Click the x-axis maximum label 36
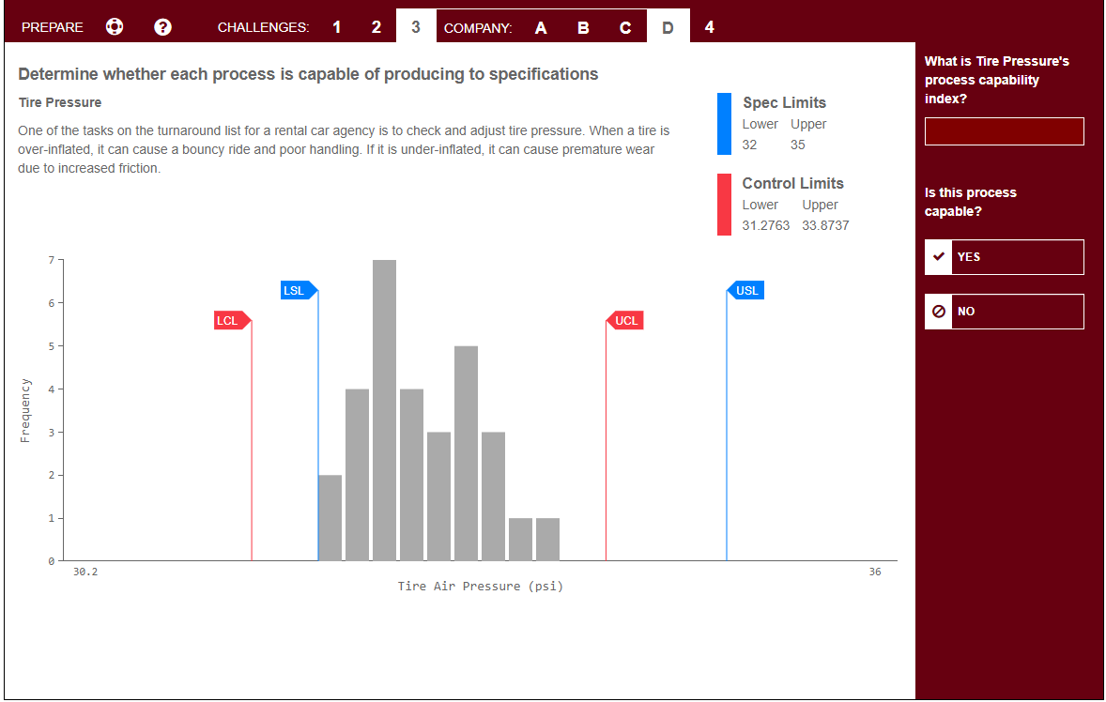Image resolution: width=1106 pixels, height=702 pixels. tap(875, 572)
